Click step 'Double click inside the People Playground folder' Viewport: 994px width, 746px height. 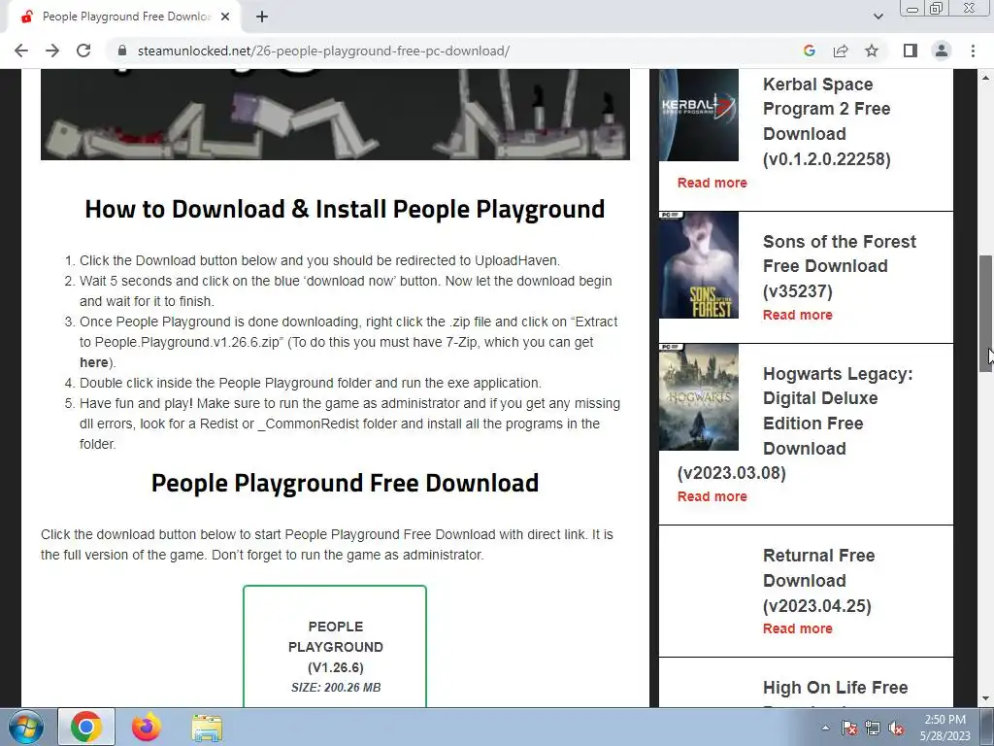pos(310,383)
